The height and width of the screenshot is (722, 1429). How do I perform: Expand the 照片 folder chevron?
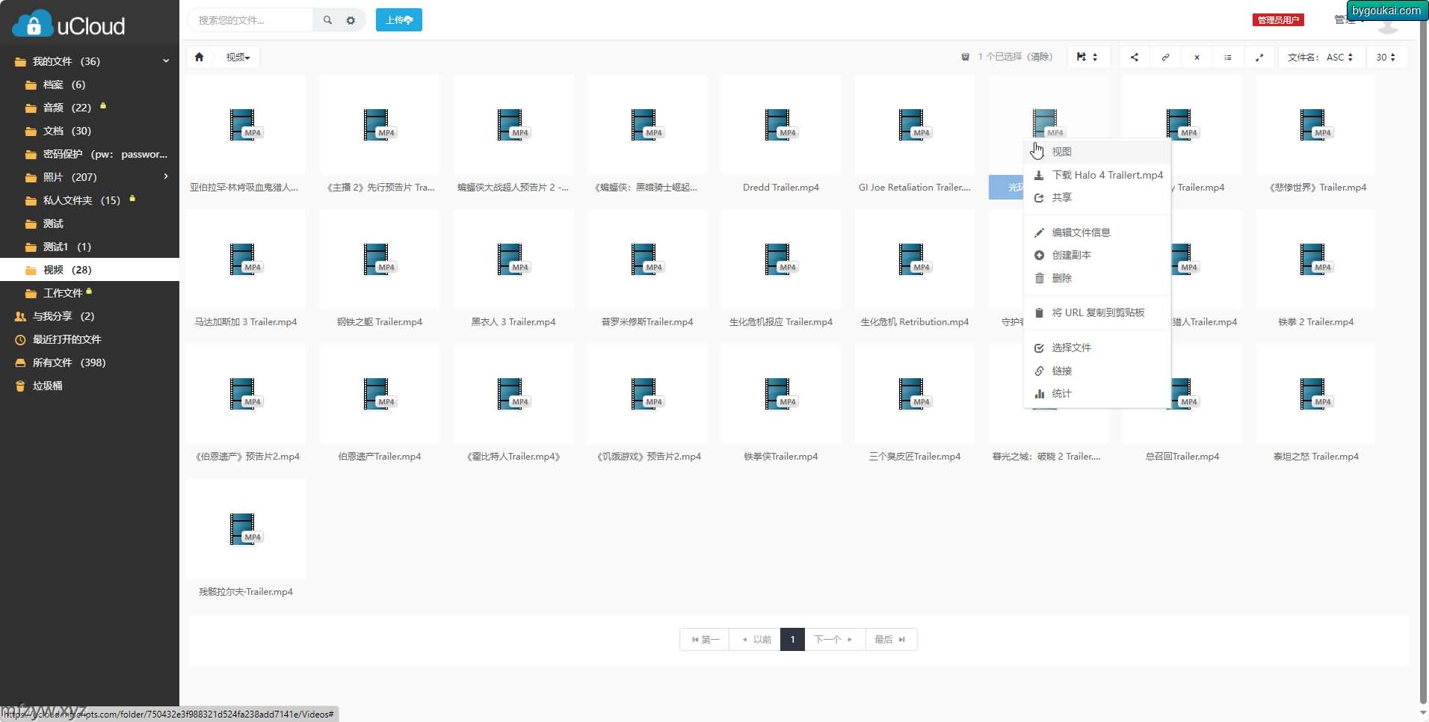coord(166,176)
